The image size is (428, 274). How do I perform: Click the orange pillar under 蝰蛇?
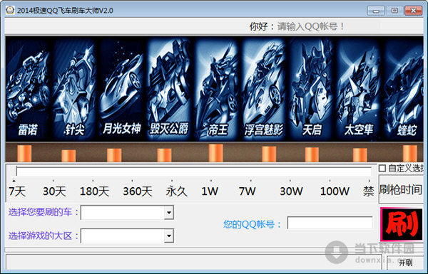tap(410, 153)
